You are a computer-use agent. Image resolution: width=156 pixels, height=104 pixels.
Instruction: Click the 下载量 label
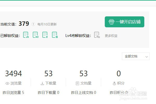(x=51, y=83)
